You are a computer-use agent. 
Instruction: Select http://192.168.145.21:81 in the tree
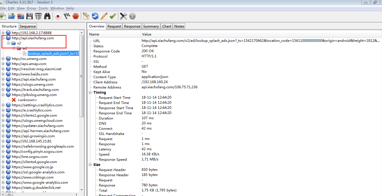pos(32,141)
